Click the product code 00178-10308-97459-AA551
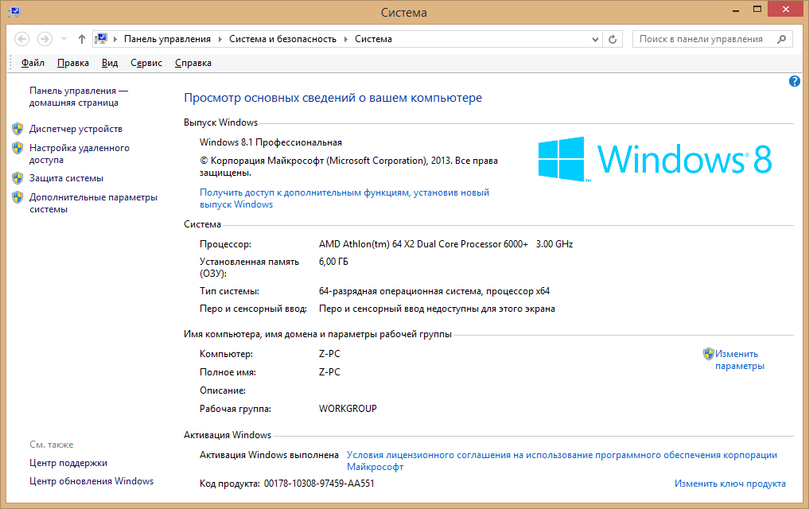This screenshot has height=509, width=809. pos(319,484)
